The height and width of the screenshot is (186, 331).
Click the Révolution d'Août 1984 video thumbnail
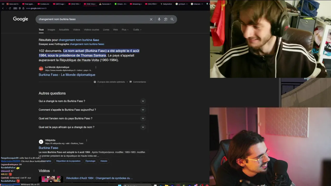click(51, 179)
